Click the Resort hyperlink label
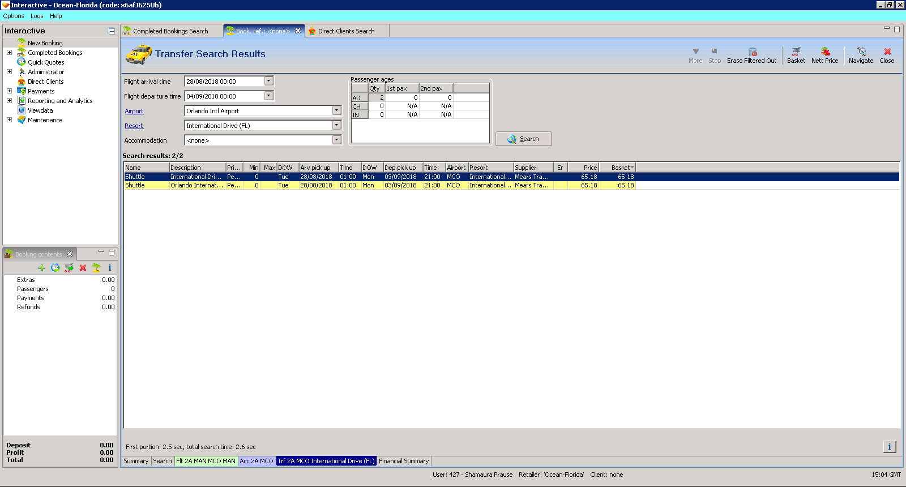This screenshot has height=487, width=906. point(134,126)
